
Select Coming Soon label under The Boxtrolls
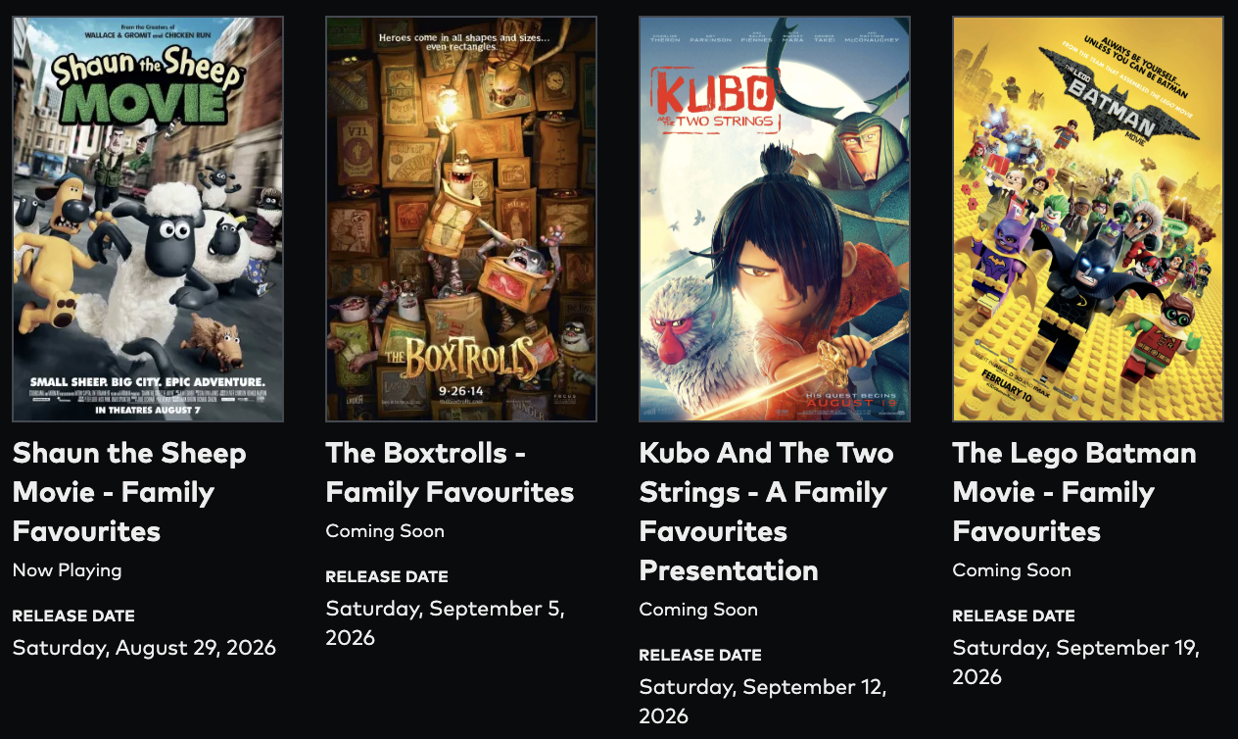click(385, 531)
